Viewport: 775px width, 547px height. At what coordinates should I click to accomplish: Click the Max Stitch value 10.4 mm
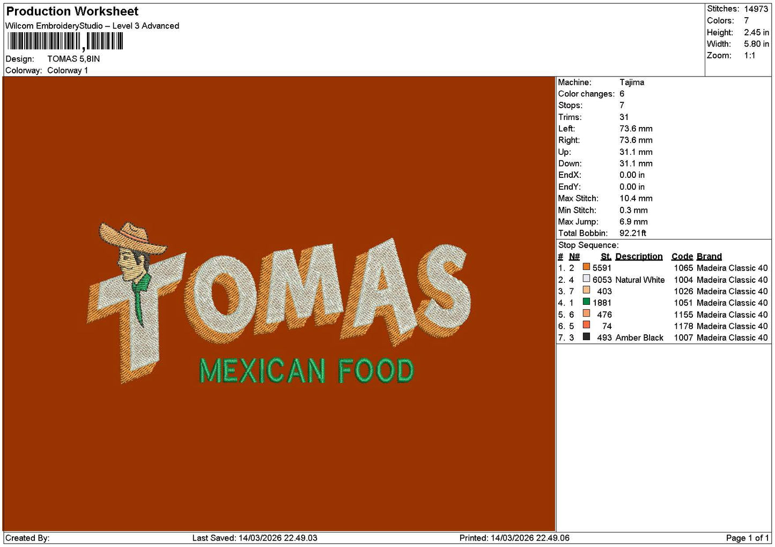[x=636, y=198]
